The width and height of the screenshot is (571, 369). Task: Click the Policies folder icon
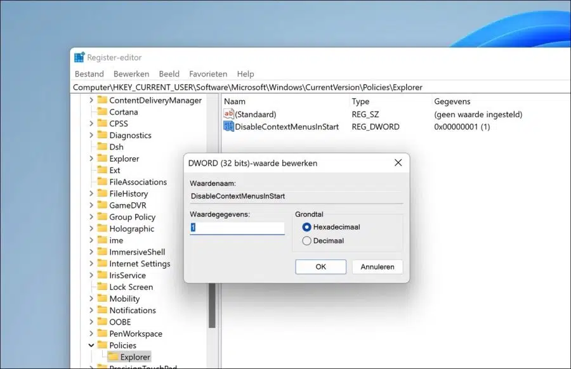(102, 345)
